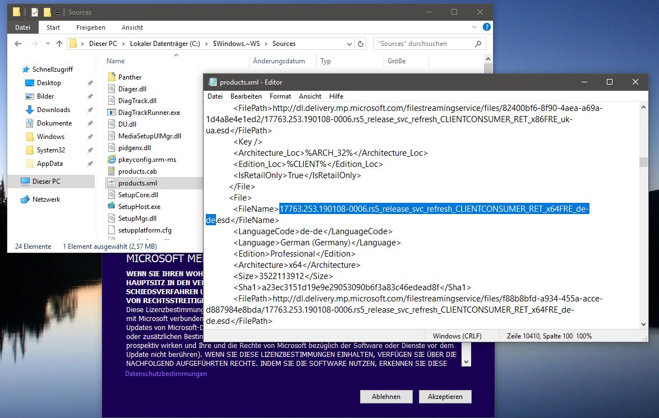Select the pidgenx.dll file
Viewport: 659px width, 418px height.
click(135, 148)
